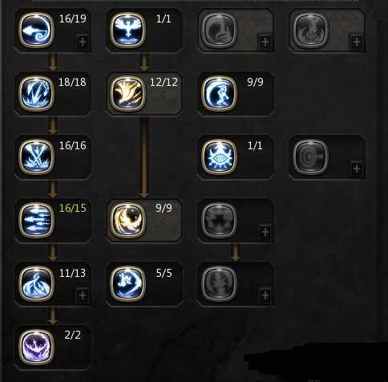The width and height of the screenshot is (388, 382).
Task: Click plus on the locked target skill
Action: point(357,169)
